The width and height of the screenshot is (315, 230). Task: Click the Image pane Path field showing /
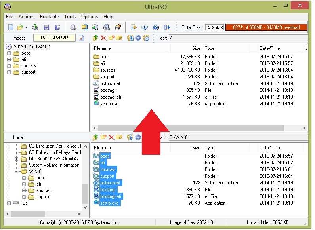tap(238, 38)
